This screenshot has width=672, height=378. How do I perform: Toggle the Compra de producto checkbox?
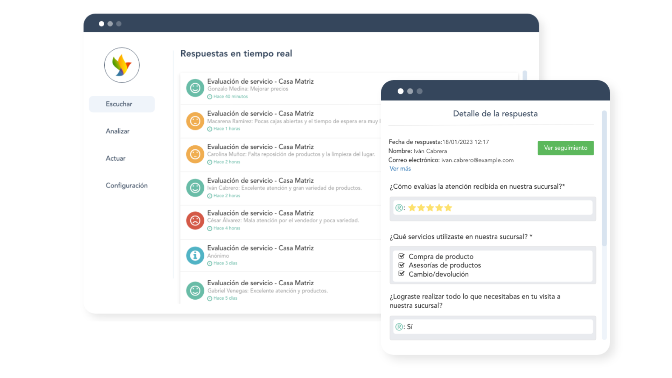pos(401,256)
